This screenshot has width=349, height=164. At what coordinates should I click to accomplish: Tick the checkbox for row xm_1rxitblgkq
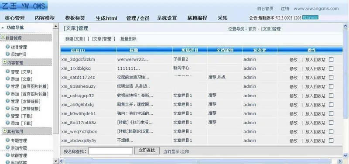point(331,68)
